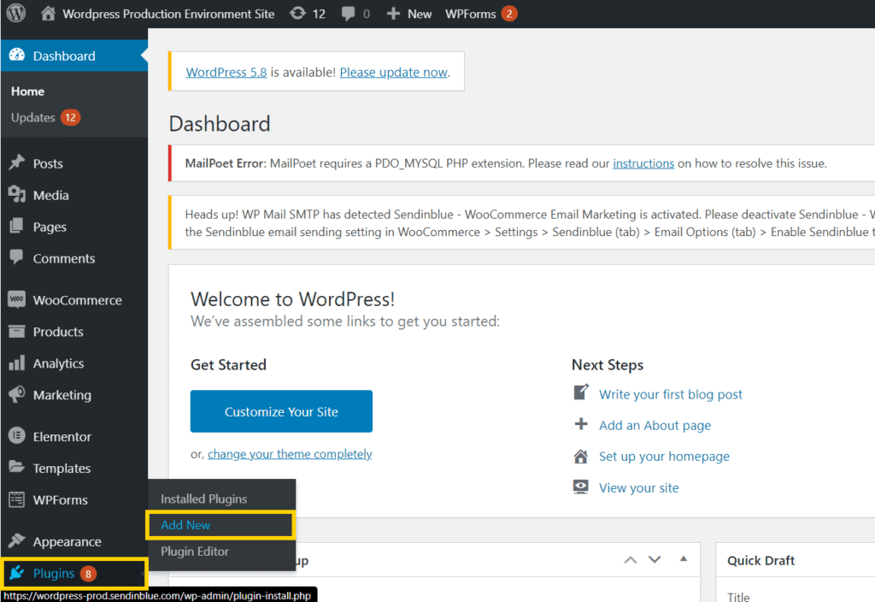
Task: Click the Products archive icon
Action: 17,331
